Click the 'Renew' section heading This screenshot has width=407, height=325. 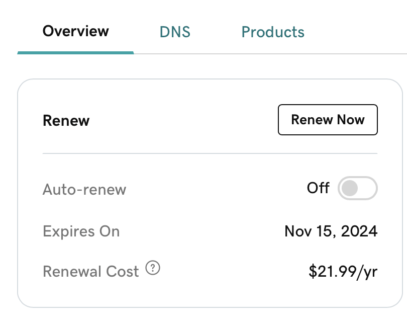(66, 121)
